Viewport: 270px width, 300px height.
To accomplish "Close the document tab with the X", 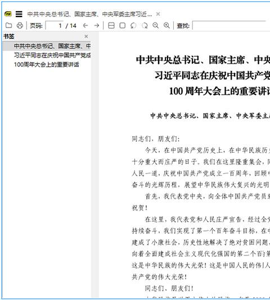I will click(x=158, y=14).
